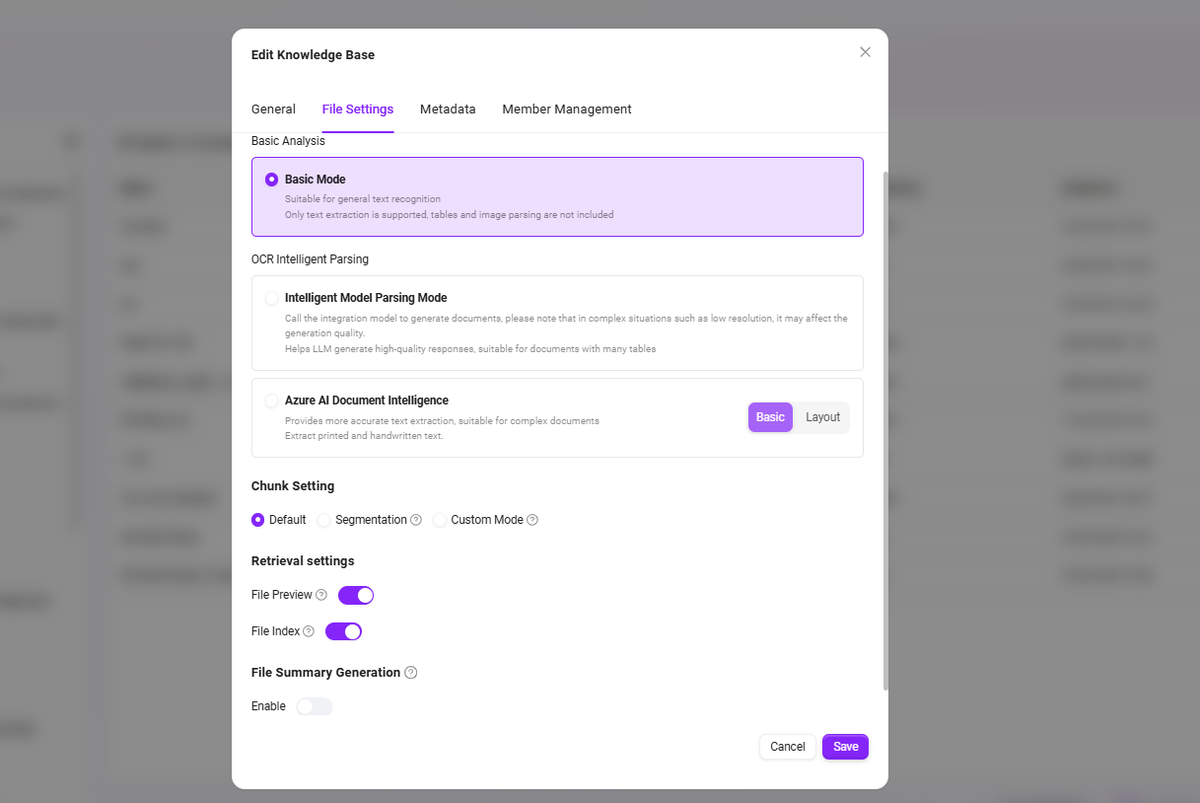Close the Edit Knowledge Base dialog
Image resolution: width=1200 pixels, height=803 pixels.
[865, 52]
